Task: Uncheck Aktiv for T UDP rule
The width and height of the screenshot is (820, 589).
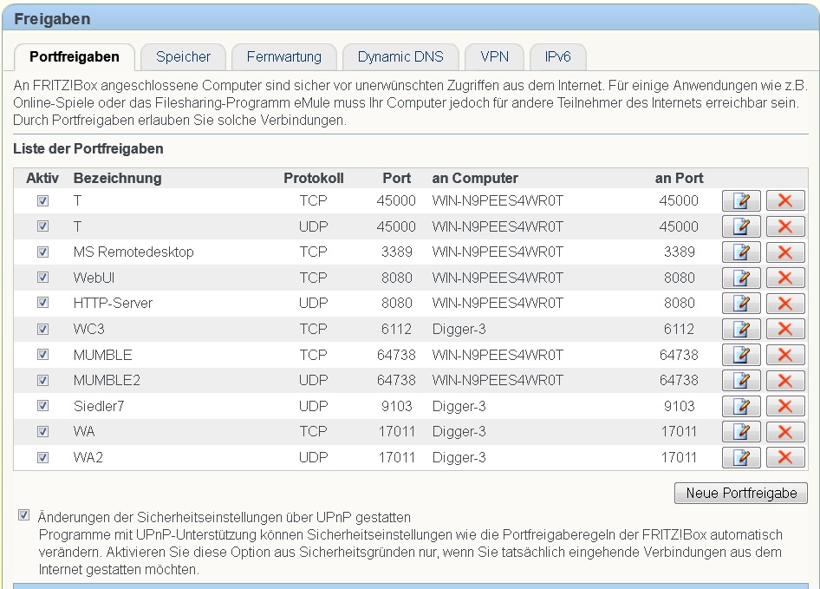Action: click(42, 226)
